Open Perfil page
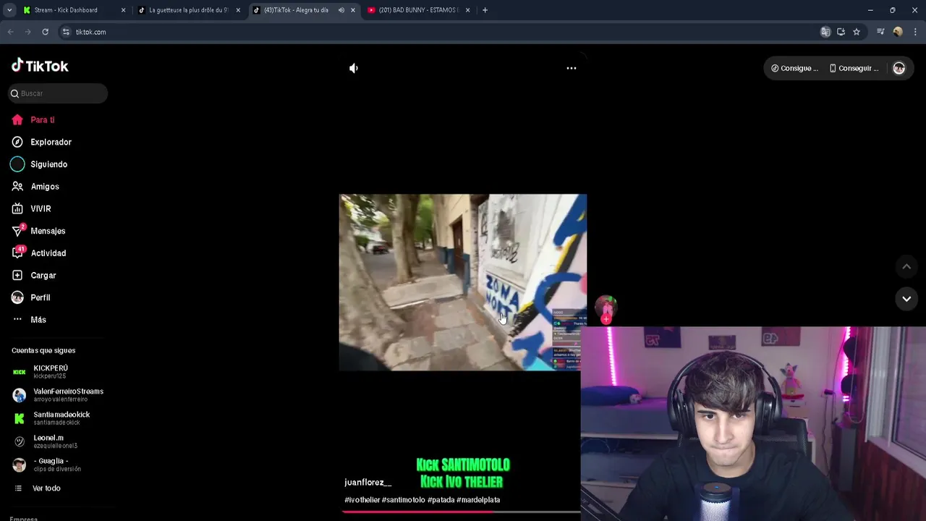 pyautogui.click(x=31, y=297)
